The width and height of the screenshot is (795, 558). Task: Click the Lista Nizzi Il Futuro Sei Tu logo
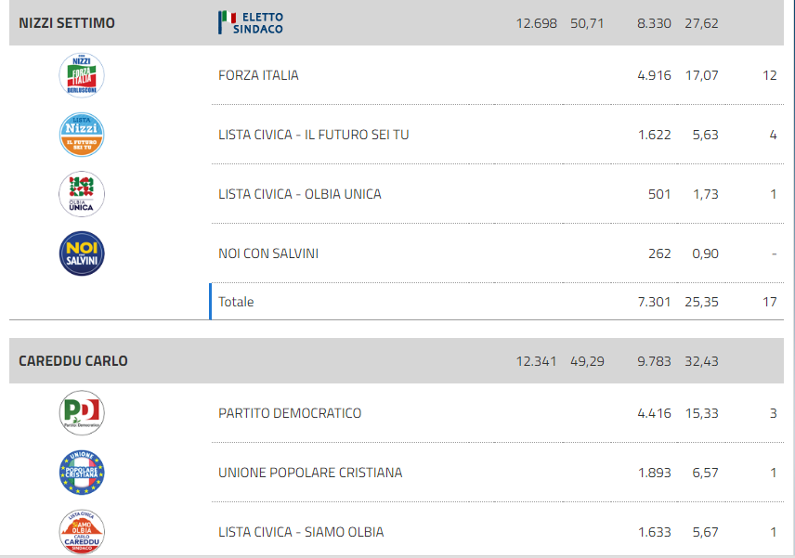(82, 135)
